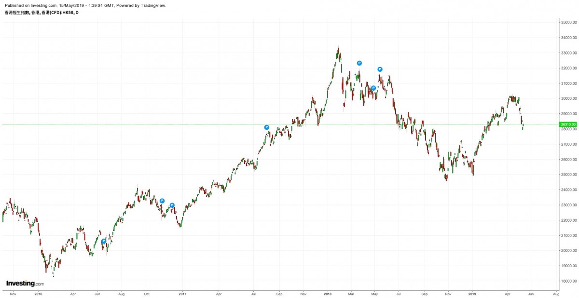Select the 2017 label on time axis
Viewport: 579px width, 298px height.
pos(182,293)
